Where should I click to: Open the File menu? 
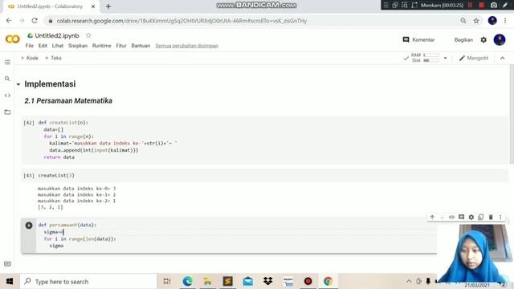[30, 46]
